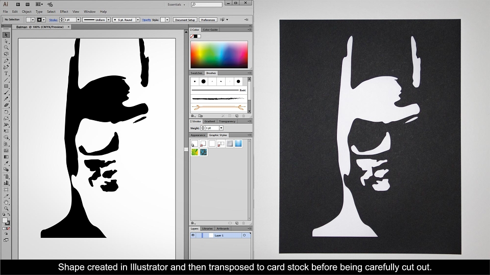Open the Stroke weight dropdown in control bar

[x=78, y=20]
